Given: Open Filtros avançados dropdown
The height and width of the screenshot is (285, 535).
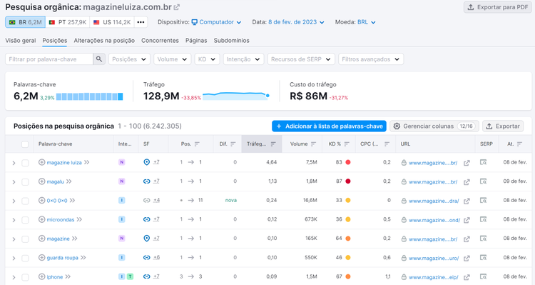Looking at the screenshot, I should [371, 59].
